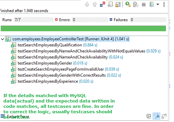Click test icon beside testSearchEmployeesByExperience
The width and height of the screenshot is (174, 122).
(13, 81)
